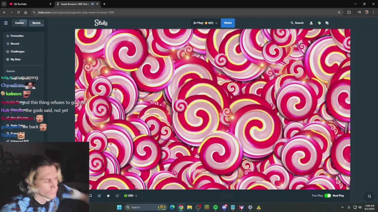This screenshot has width=378, height=212.
Task: Open Discord from the taskbar
Action: tap(224, 207)
